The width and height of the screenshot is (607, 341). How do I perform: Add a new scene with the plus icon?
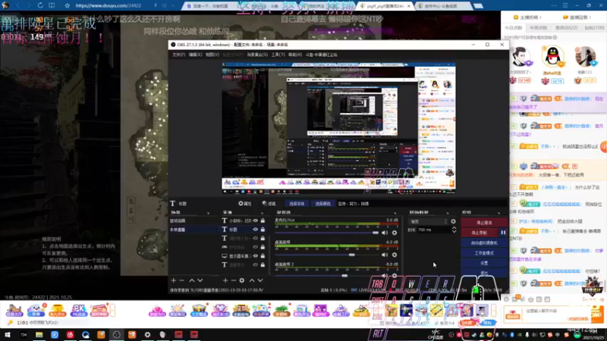(174, 280)
